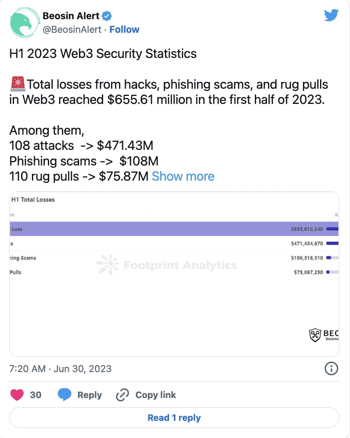This screenshot has height=438, width=350.
Task: Open the info icon beside the timestamp
Action: [x=331, y=369]
